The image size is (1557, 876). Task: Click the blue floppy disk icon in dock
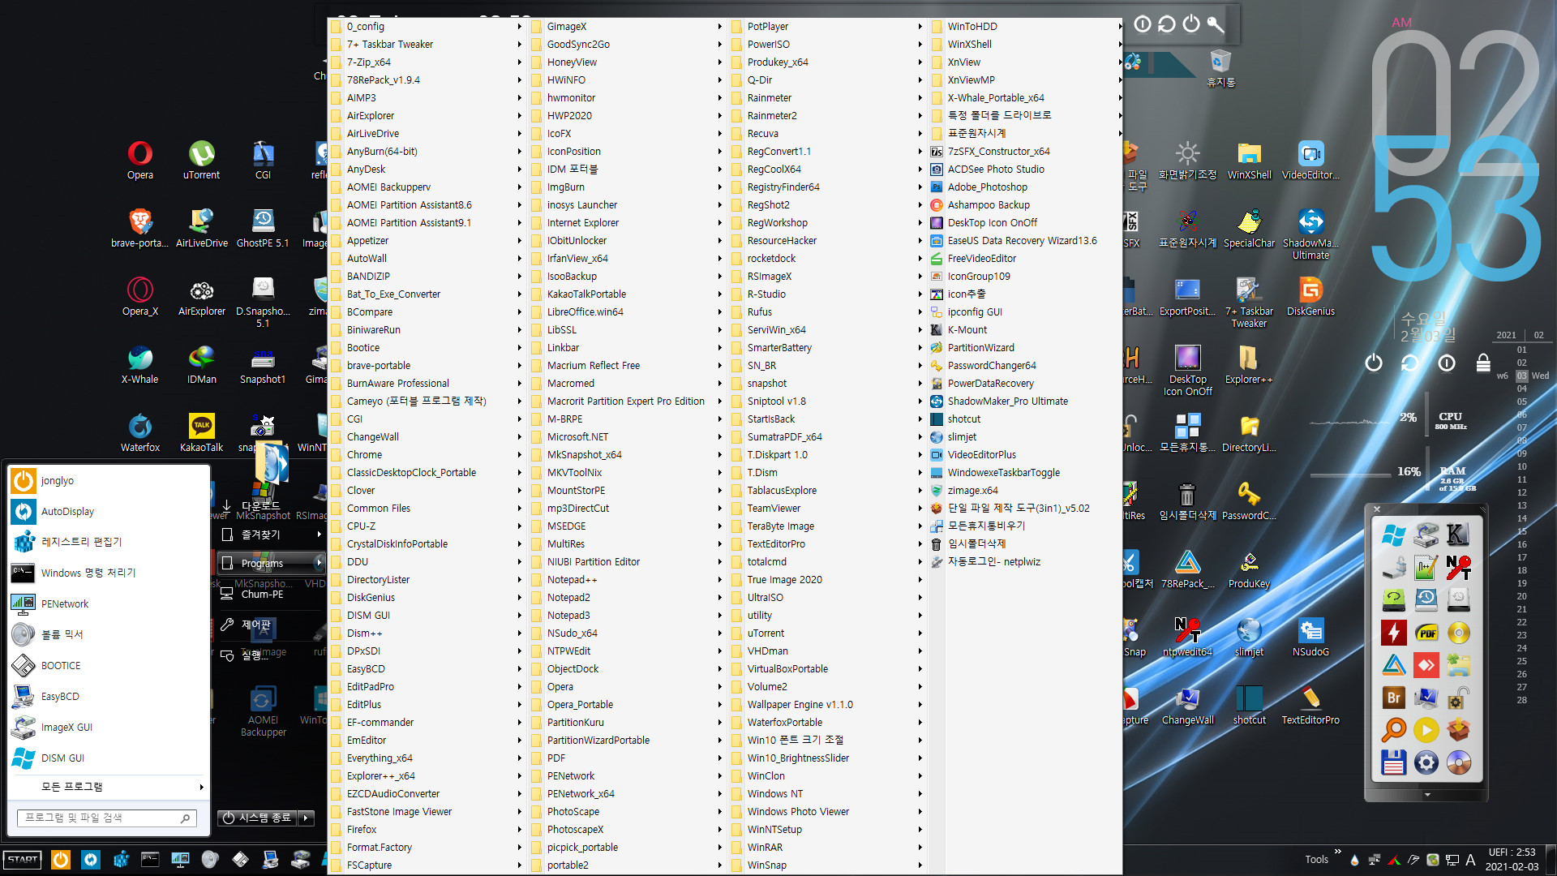[1393, 762]
